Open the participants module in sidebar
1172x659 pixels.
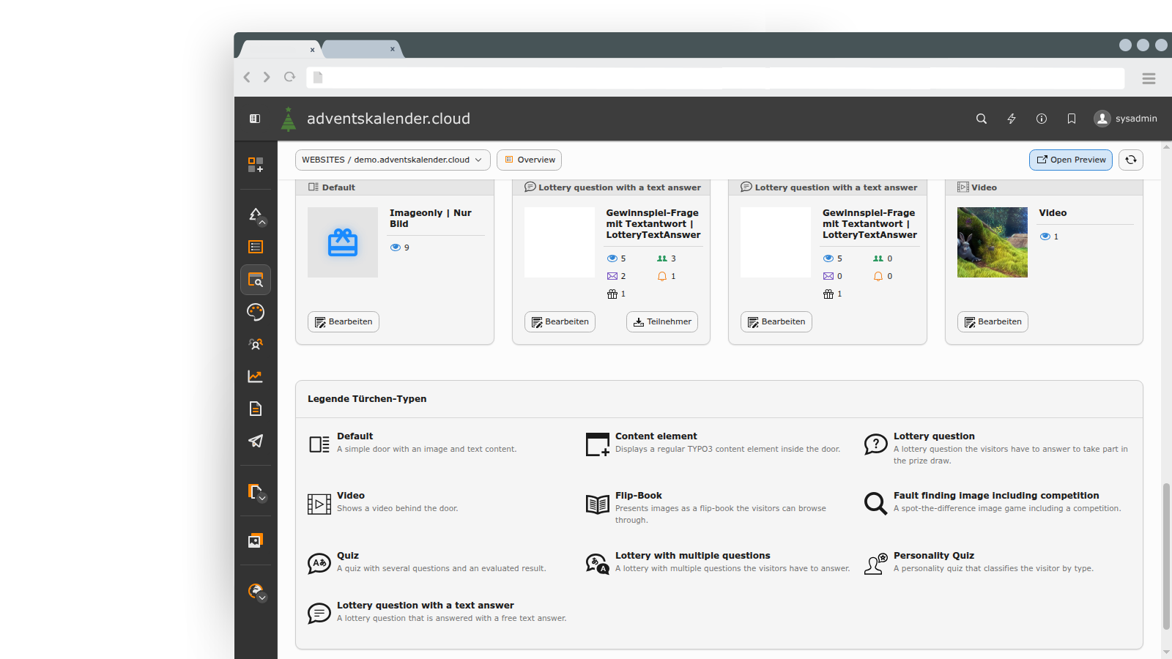[256, 344]
